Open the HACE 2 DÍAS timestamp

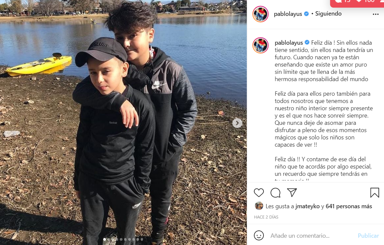266,217
